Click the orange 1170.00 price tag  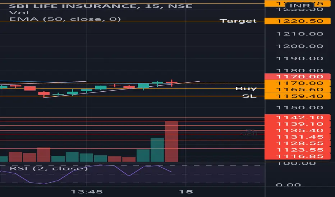click(297, 83)
